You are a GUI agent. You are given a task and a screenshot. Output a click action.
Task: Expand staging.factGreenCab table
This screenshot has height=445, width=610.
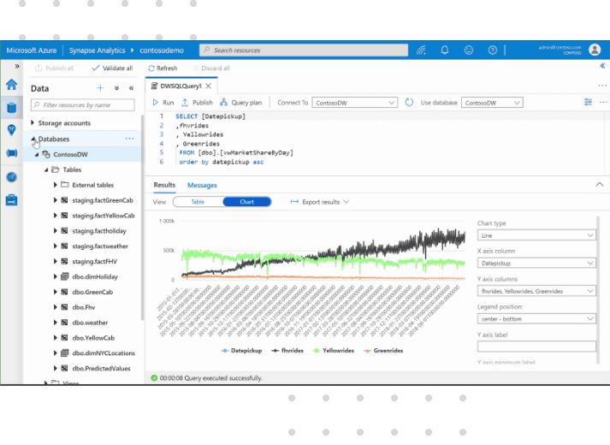pos(56,200)
